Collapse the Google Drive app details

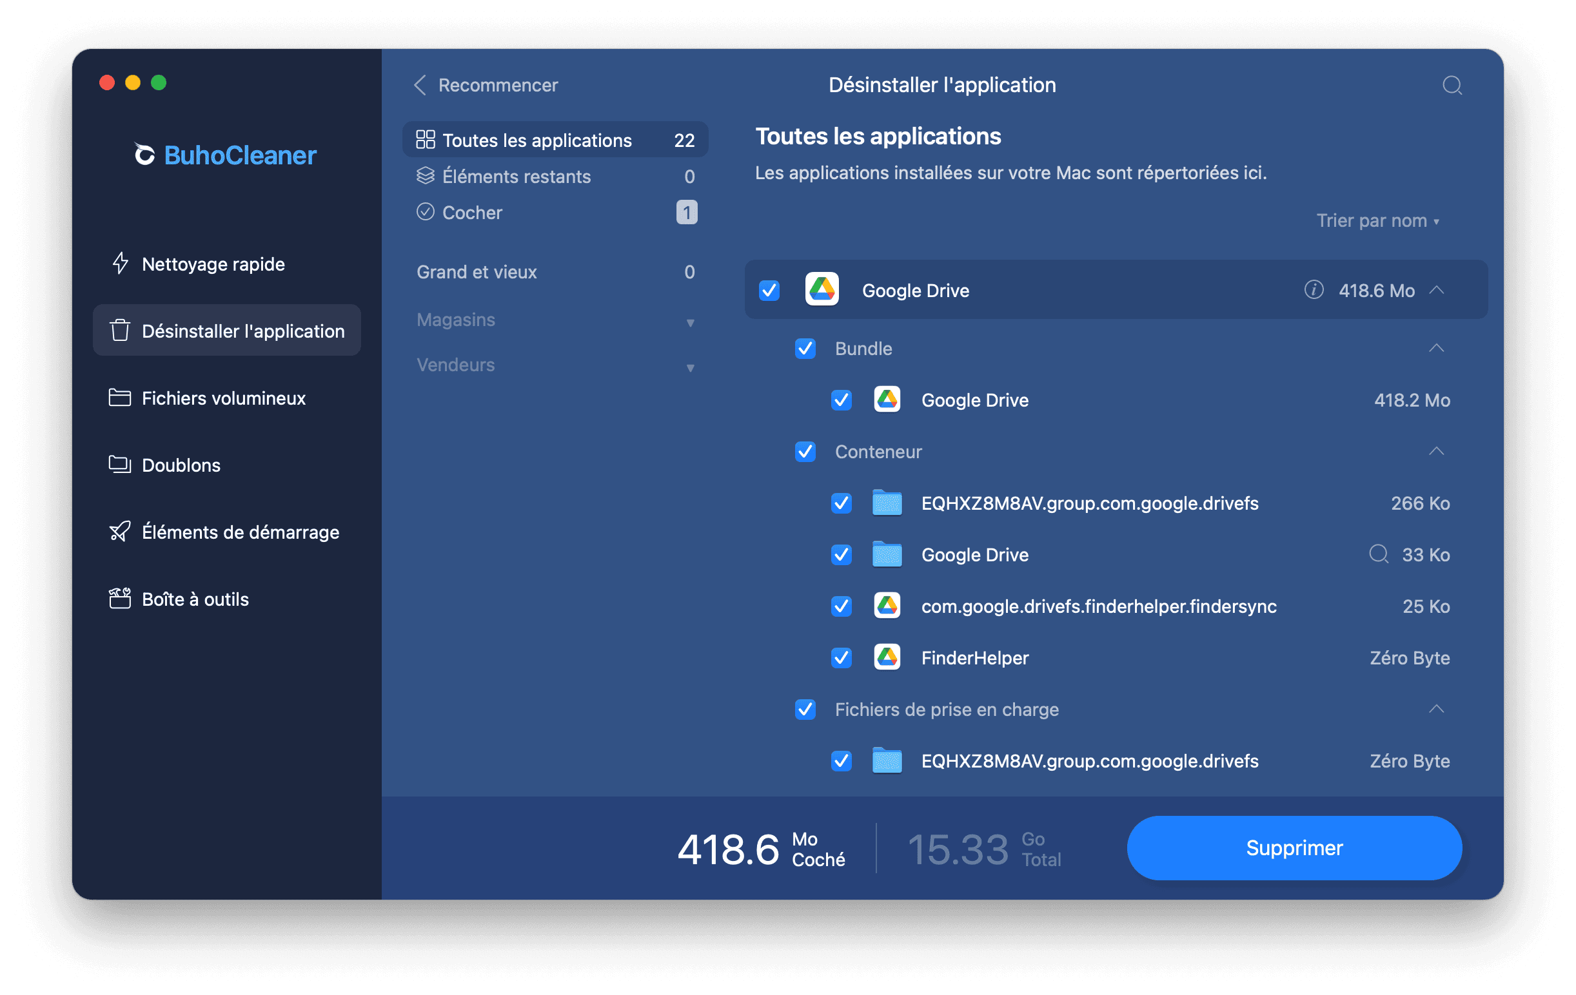pos(1437,290)
